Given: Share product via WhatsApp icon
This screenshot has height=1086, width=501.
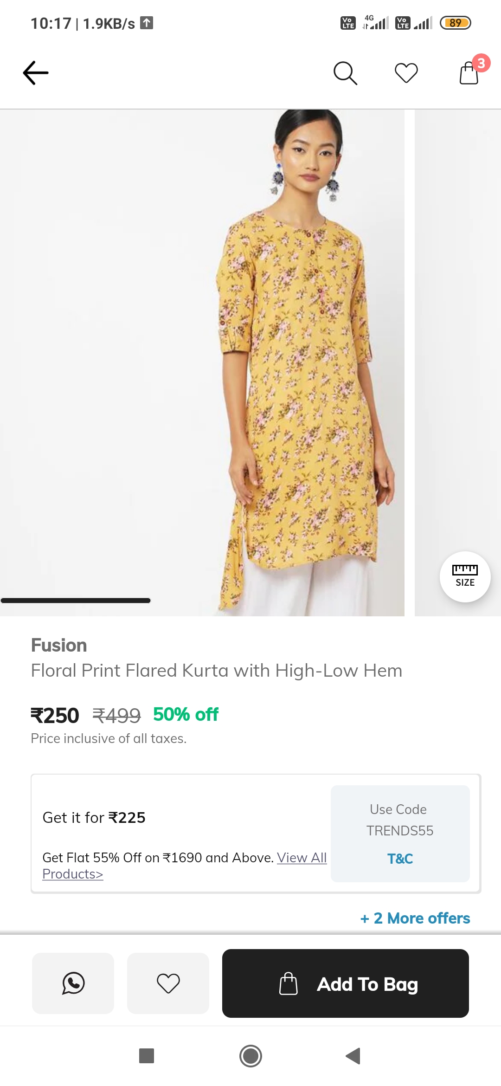Looking at the screenshot, I should click(x=73, y=983).
